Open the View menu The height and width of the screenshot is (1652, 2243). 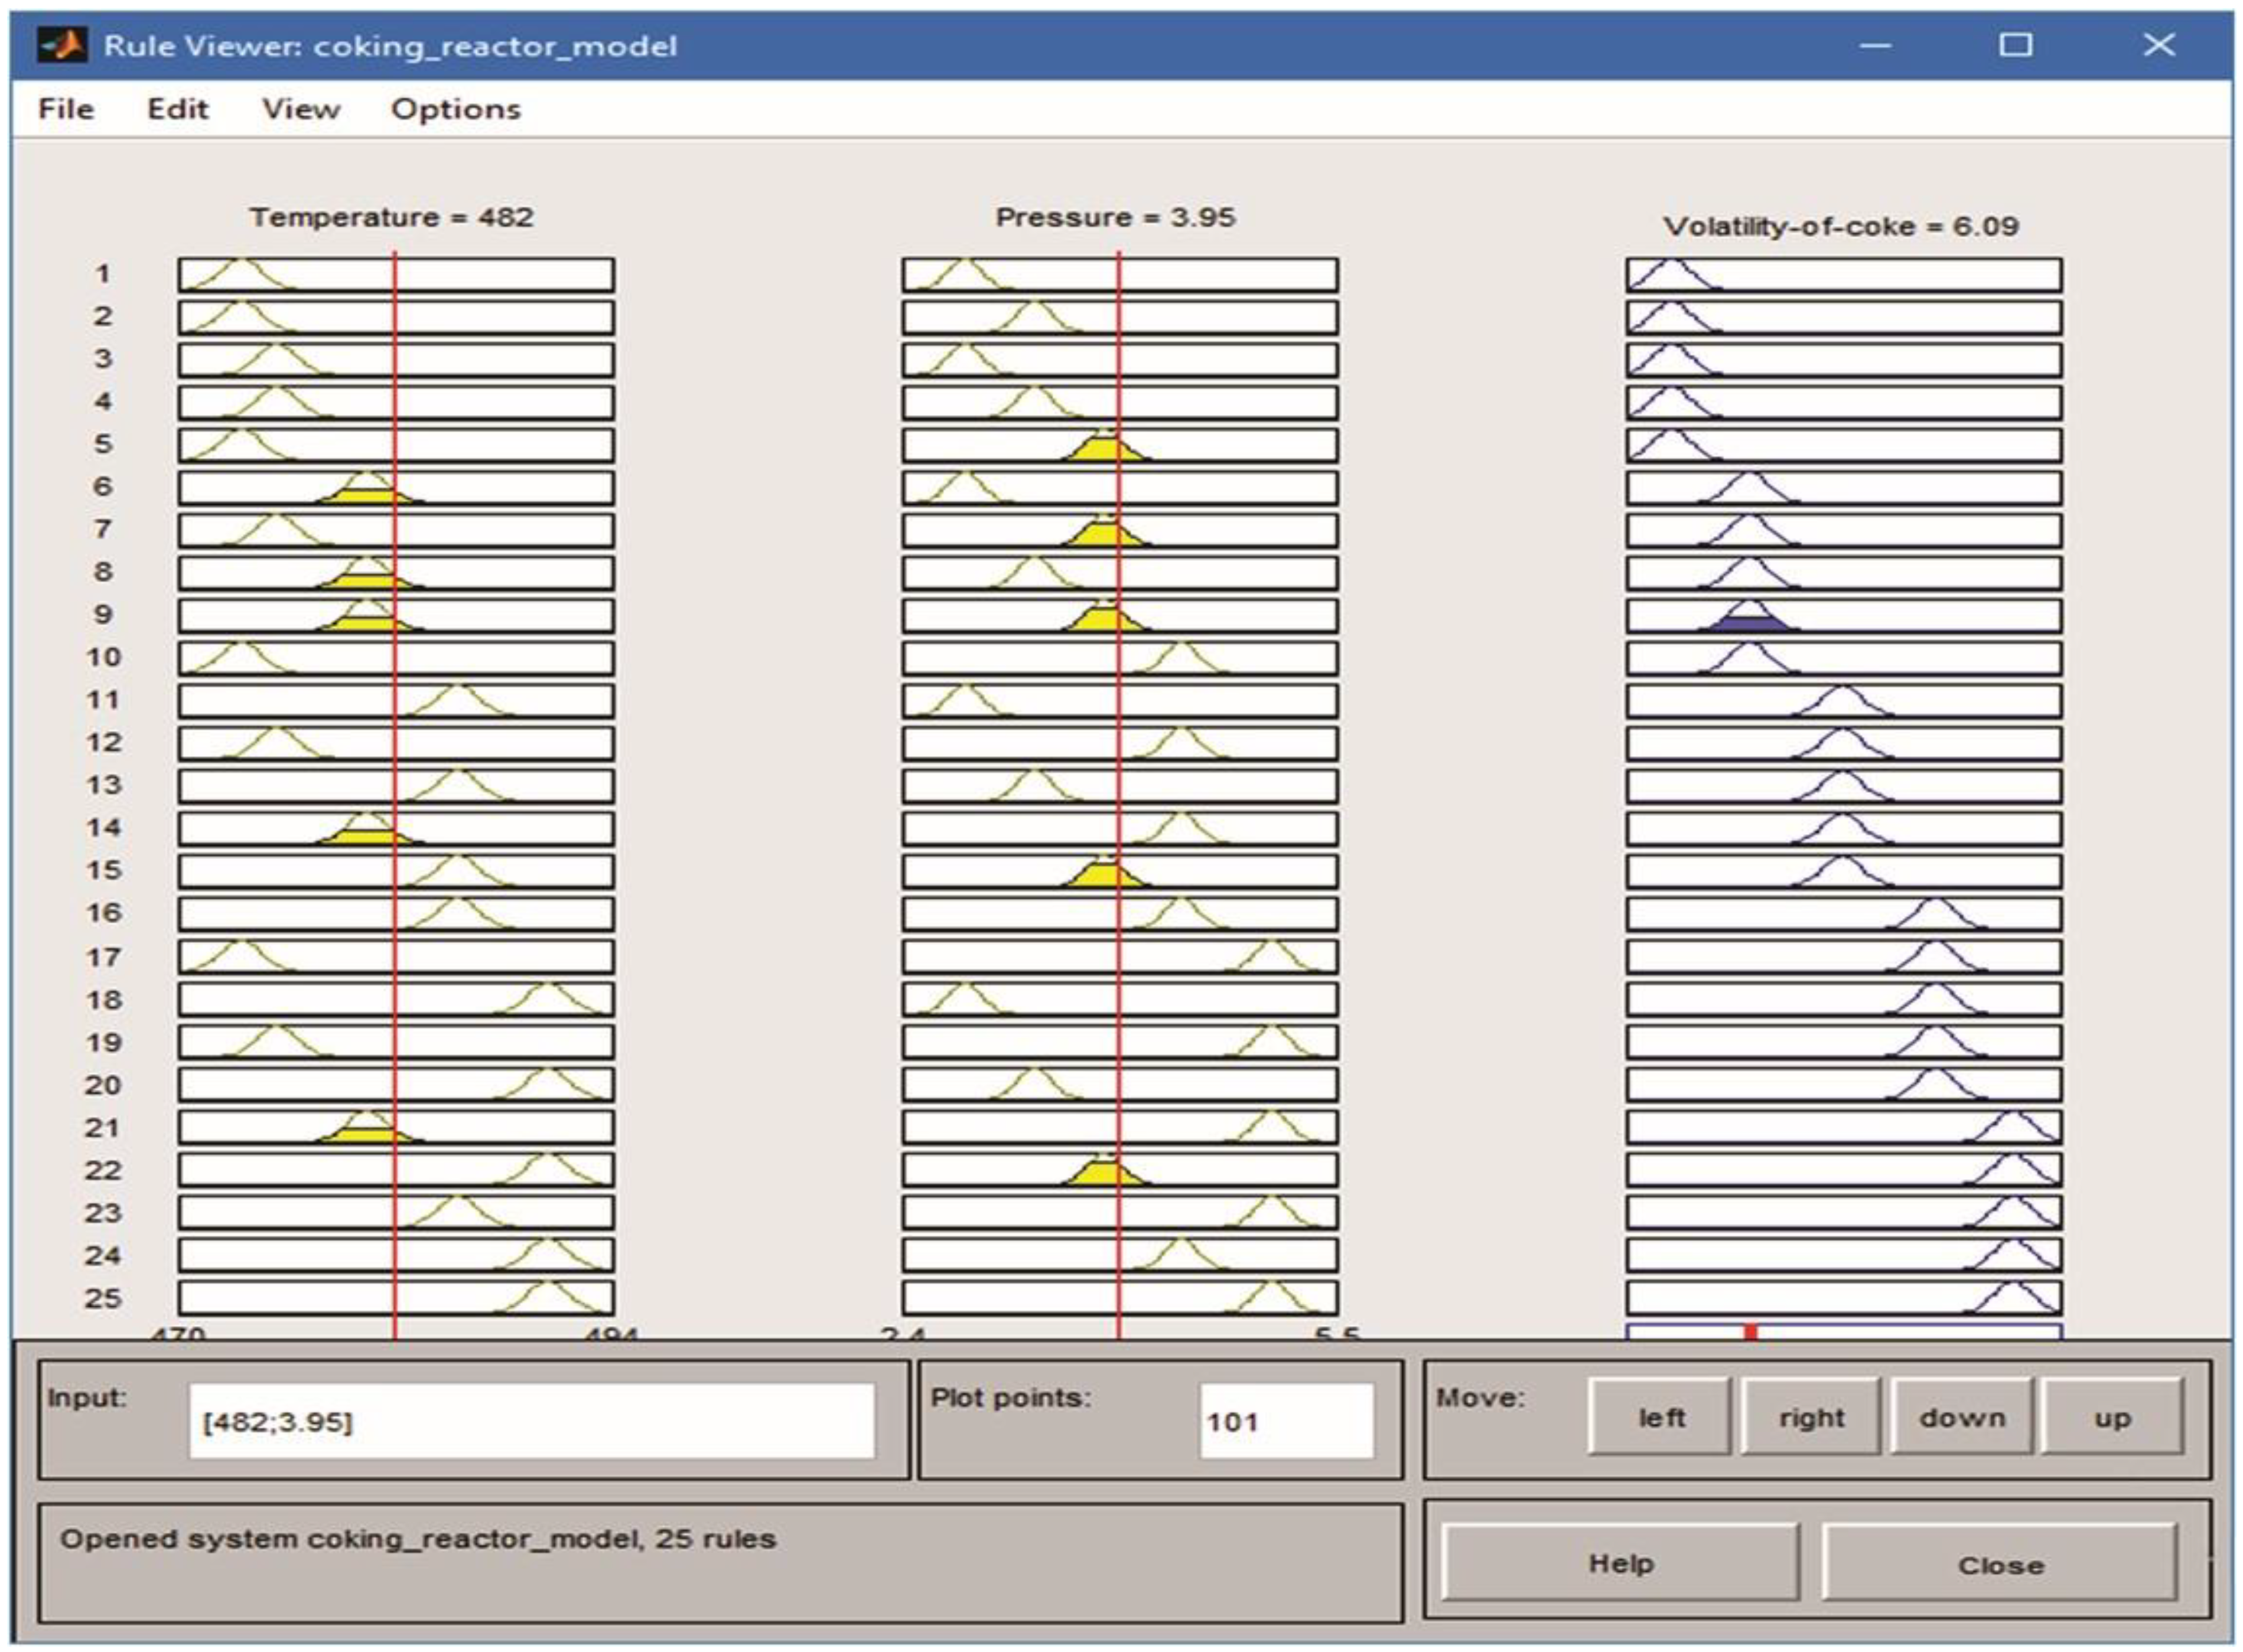point(300,109)
